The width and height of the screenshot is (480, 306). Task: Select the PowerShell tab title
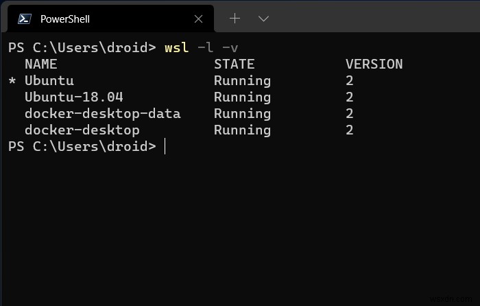pos(65,19)
